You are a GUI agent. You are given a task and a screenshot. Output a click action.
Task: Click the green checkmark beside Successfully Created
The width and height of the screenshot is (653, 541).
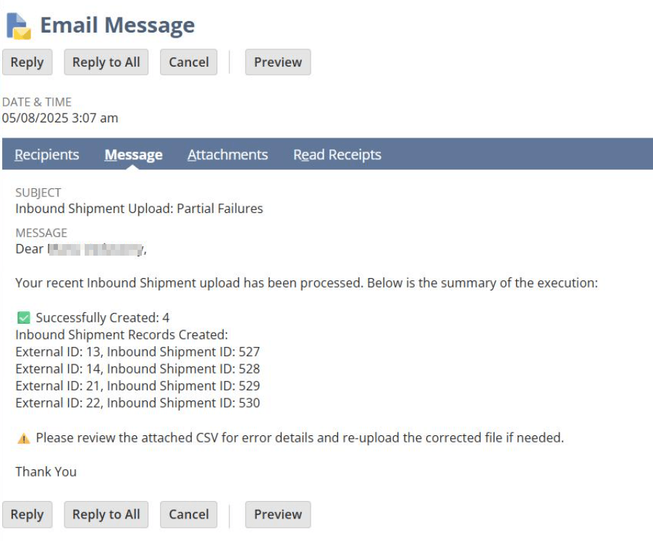point(23,317)
